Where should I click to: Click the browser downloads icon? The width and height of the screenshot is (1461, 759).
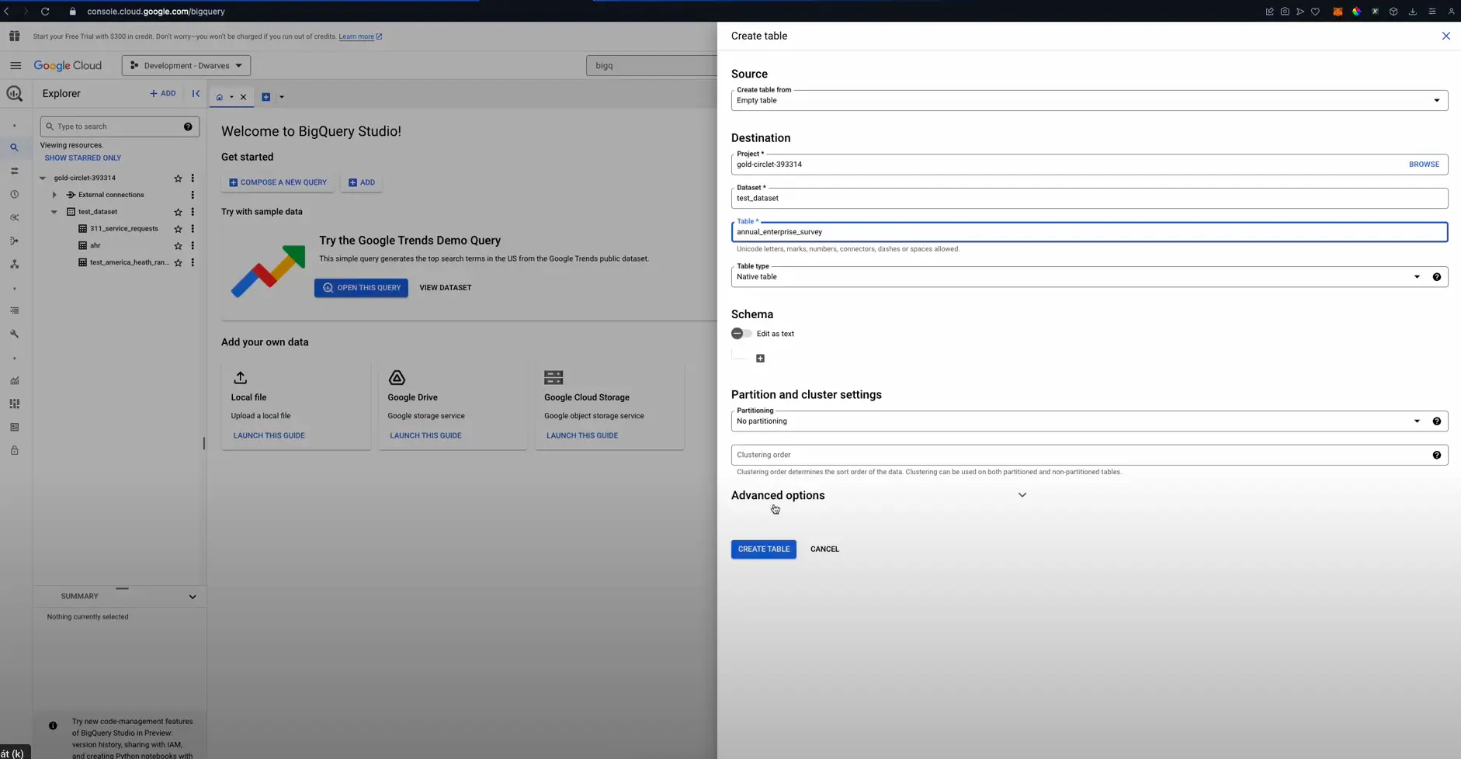(1412, 12)
